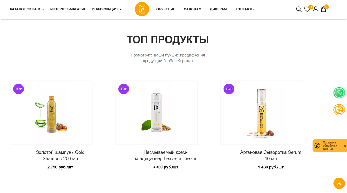Open the wishlist heart icon
This screenshot has height=193, width=347.
point(307,9)
